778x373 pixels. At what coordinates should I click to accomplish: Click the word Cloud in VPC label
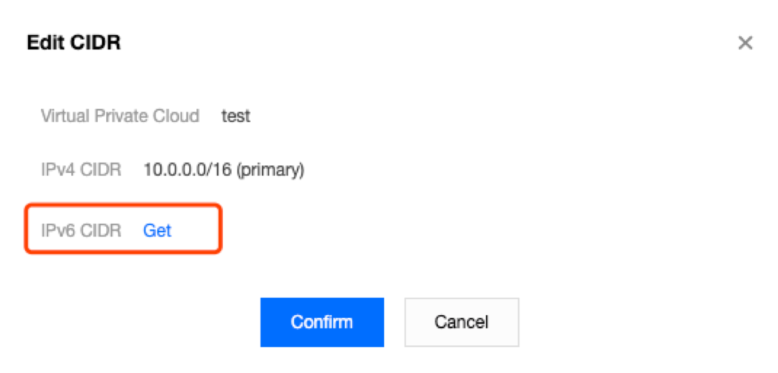[x=176, y=116]
